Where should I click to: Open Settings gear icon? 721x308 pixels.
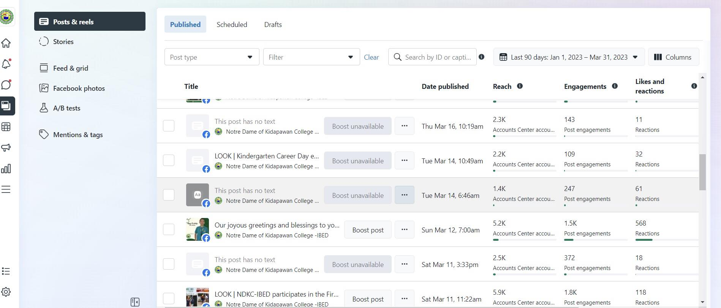pos(6,292)
